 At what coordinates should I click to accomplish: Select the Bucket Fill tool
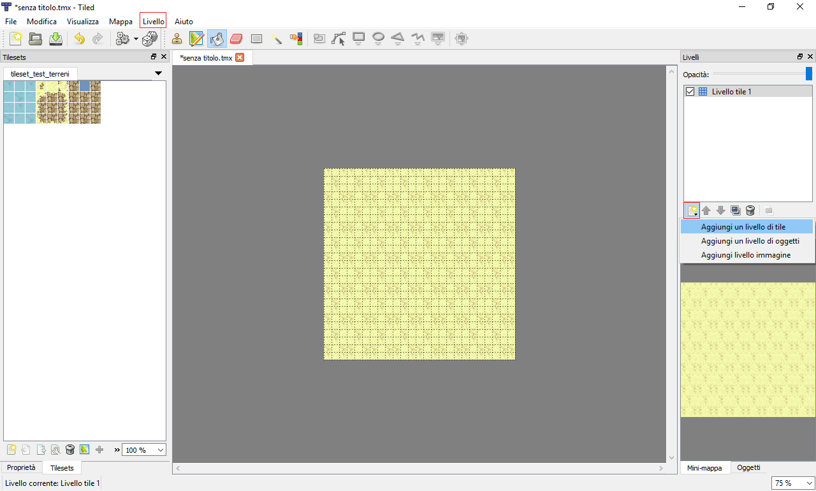coord(217,39)
